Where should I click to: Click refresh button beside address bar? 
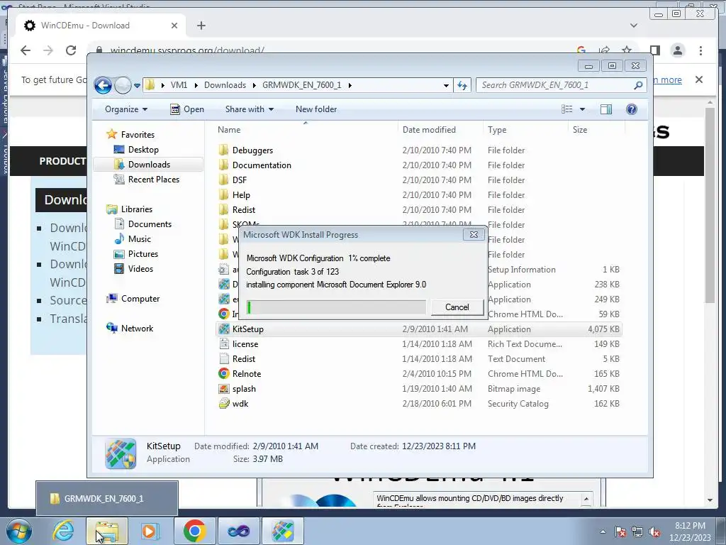(462, 85)
